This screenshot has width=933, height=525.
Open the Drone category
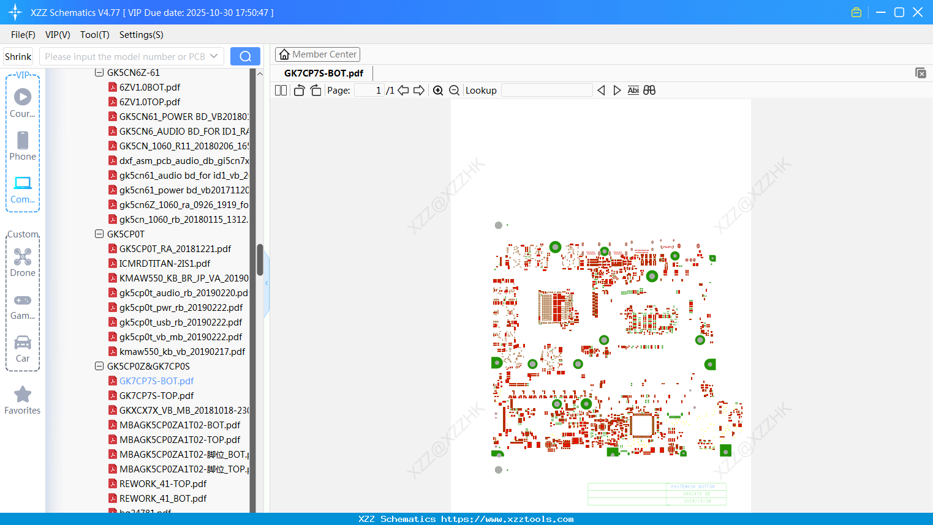(x=23, y=262)
